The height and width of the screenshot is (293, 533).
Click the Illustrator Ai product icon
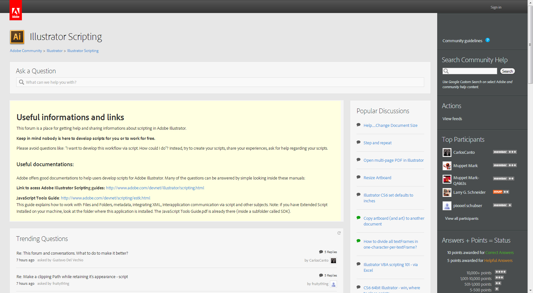point(16,37)
